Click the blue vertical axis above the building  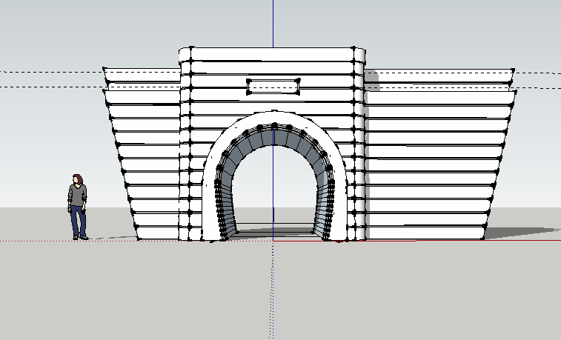273,23
